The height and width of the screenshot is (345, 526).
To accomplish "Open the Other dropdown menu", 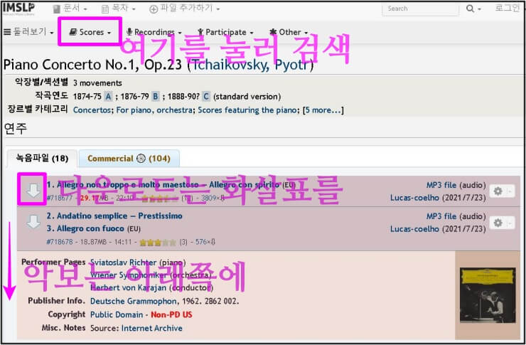I will (289, 32).
